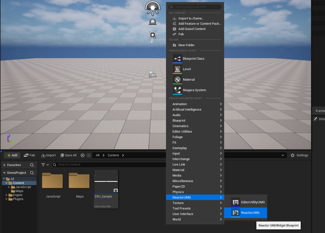Click the Content Browser back arrow

(x=83, y=155)
